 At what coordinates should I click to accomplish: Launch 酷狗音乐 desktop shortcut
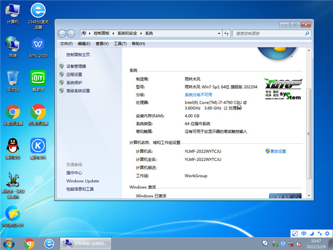click(x=38, y=149)
